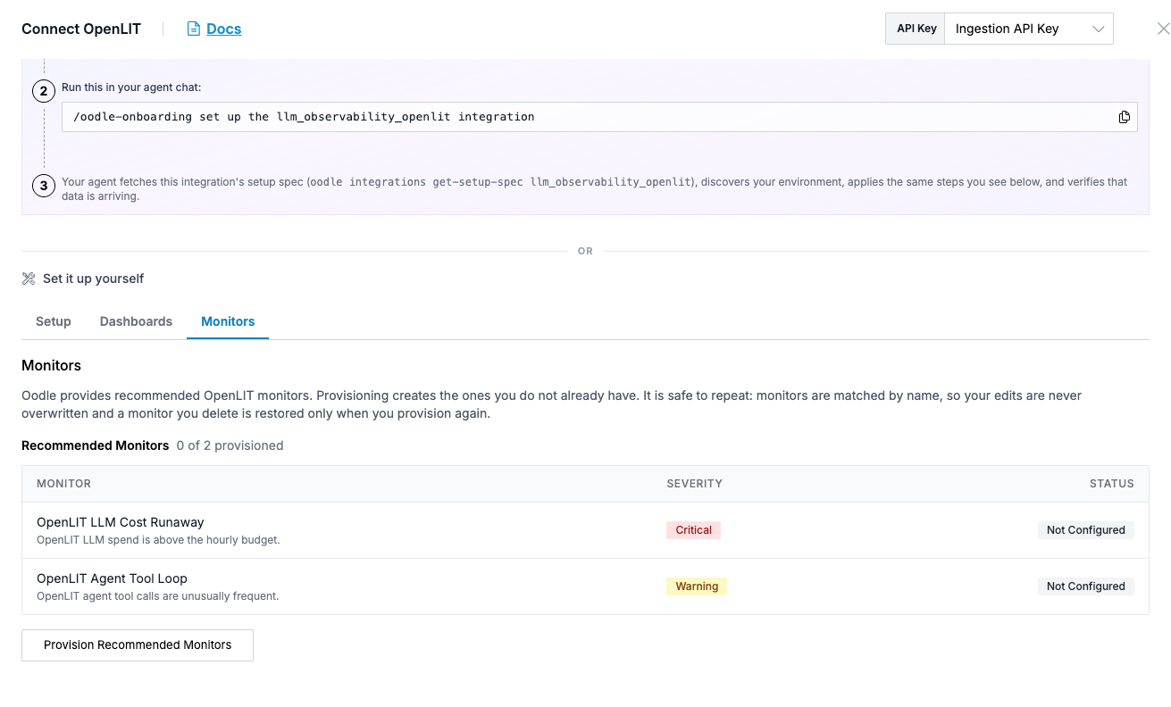Image resolution: width=1171 pixels, height=707 pixels.
Task: Click Not Configured status for Cost Runaway
Action: [1085, 530]
